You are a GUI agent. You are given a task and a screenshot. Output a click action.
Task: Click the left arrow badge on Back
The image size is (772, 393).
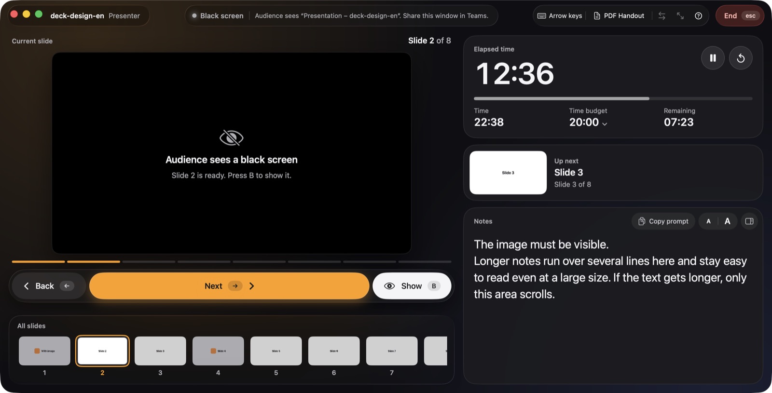pos(67,286)
